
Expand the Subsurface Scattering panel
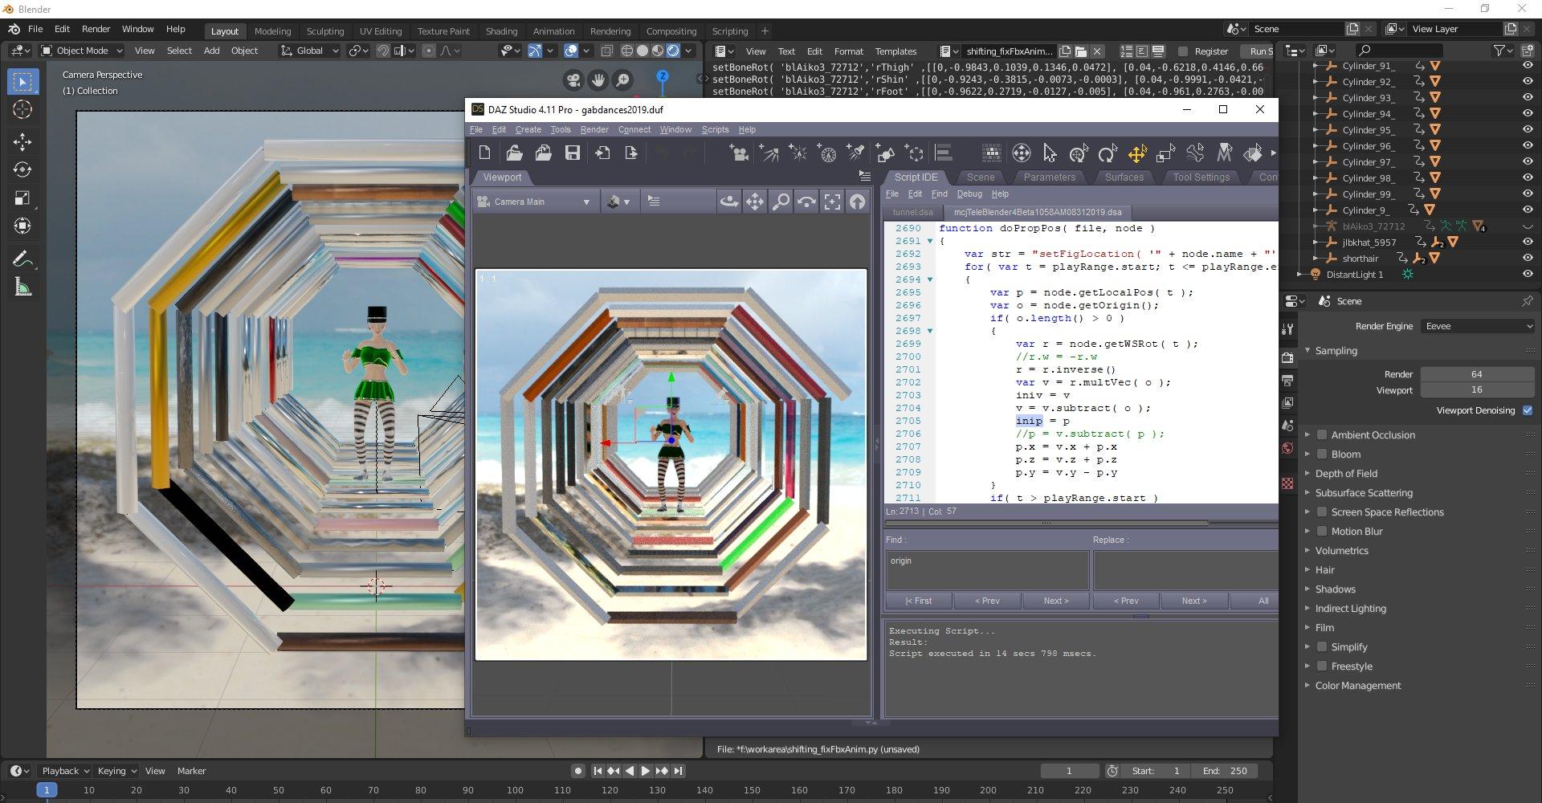(1364, 493)
